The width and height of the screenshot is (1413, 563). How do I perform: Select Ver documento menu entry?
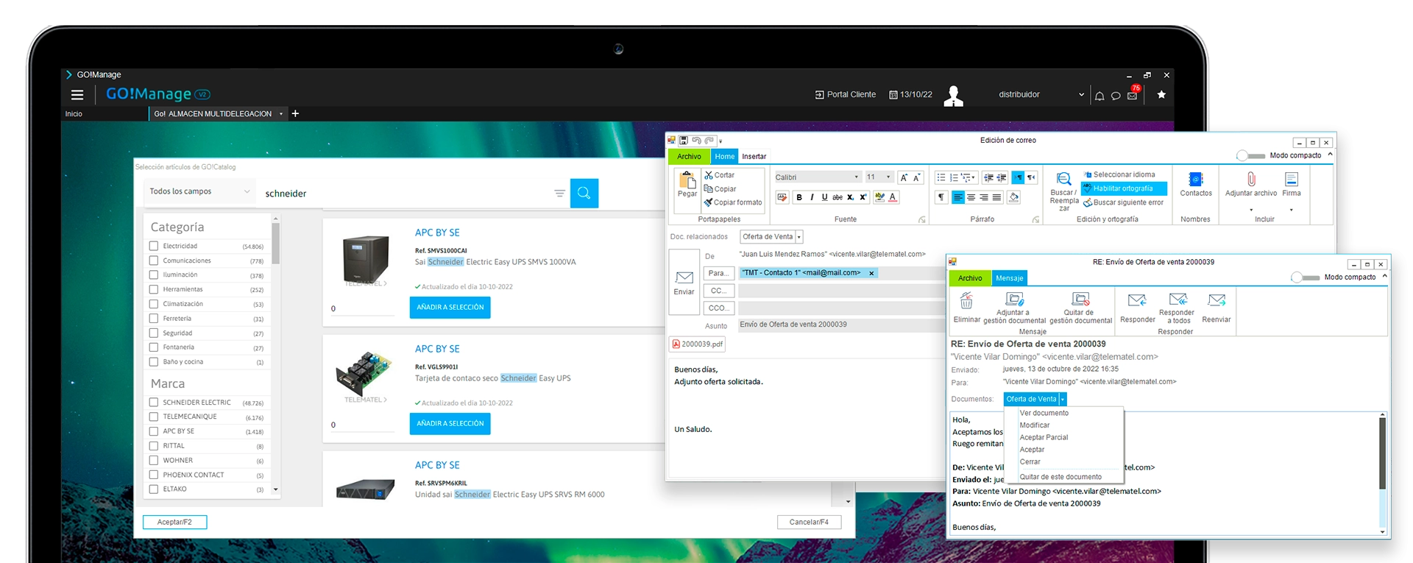pos(1044,413)
